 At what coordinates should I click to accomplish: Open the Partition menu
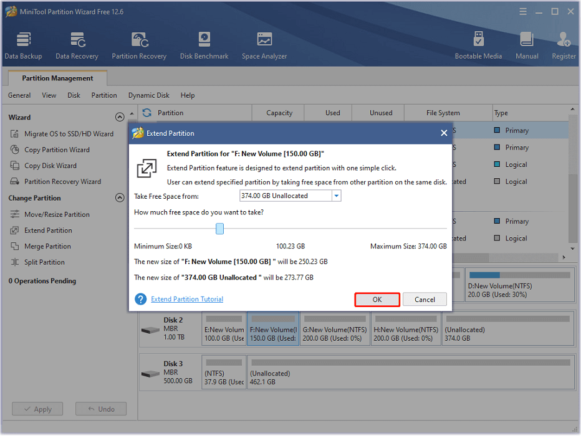(104, 95)
